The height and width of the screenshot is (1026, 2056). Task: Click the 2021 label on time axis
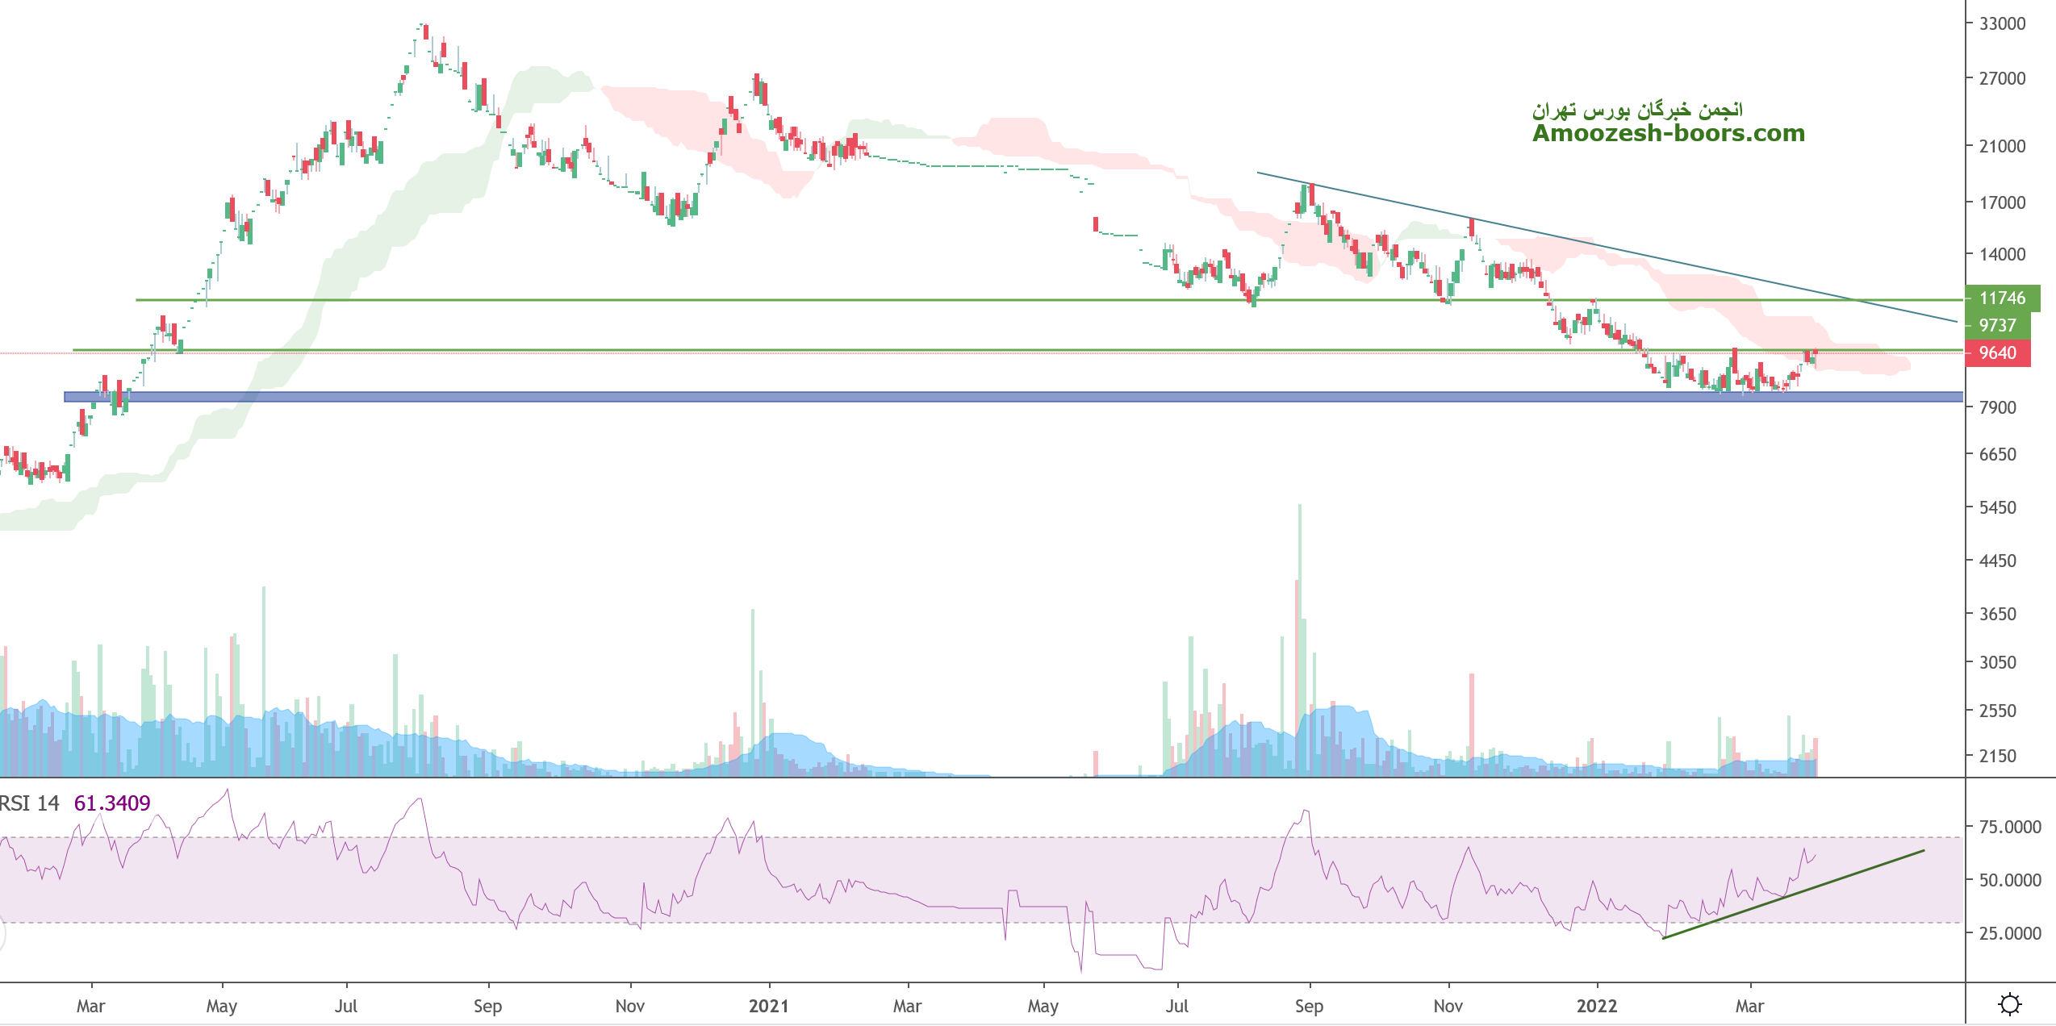pyautogui.click(x=768, y=1007)
